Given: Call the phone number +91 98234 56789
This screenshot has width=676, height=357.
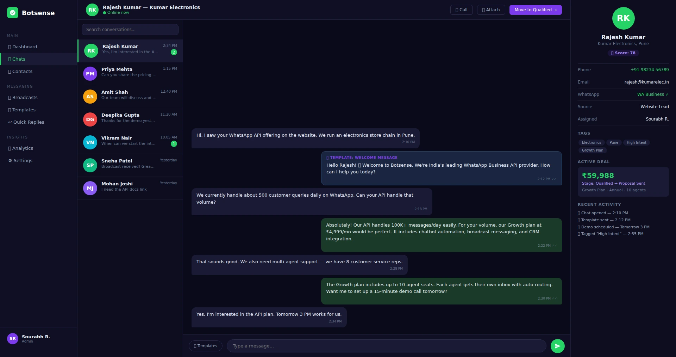Looking at the screenshot, I should pos(650,69).
